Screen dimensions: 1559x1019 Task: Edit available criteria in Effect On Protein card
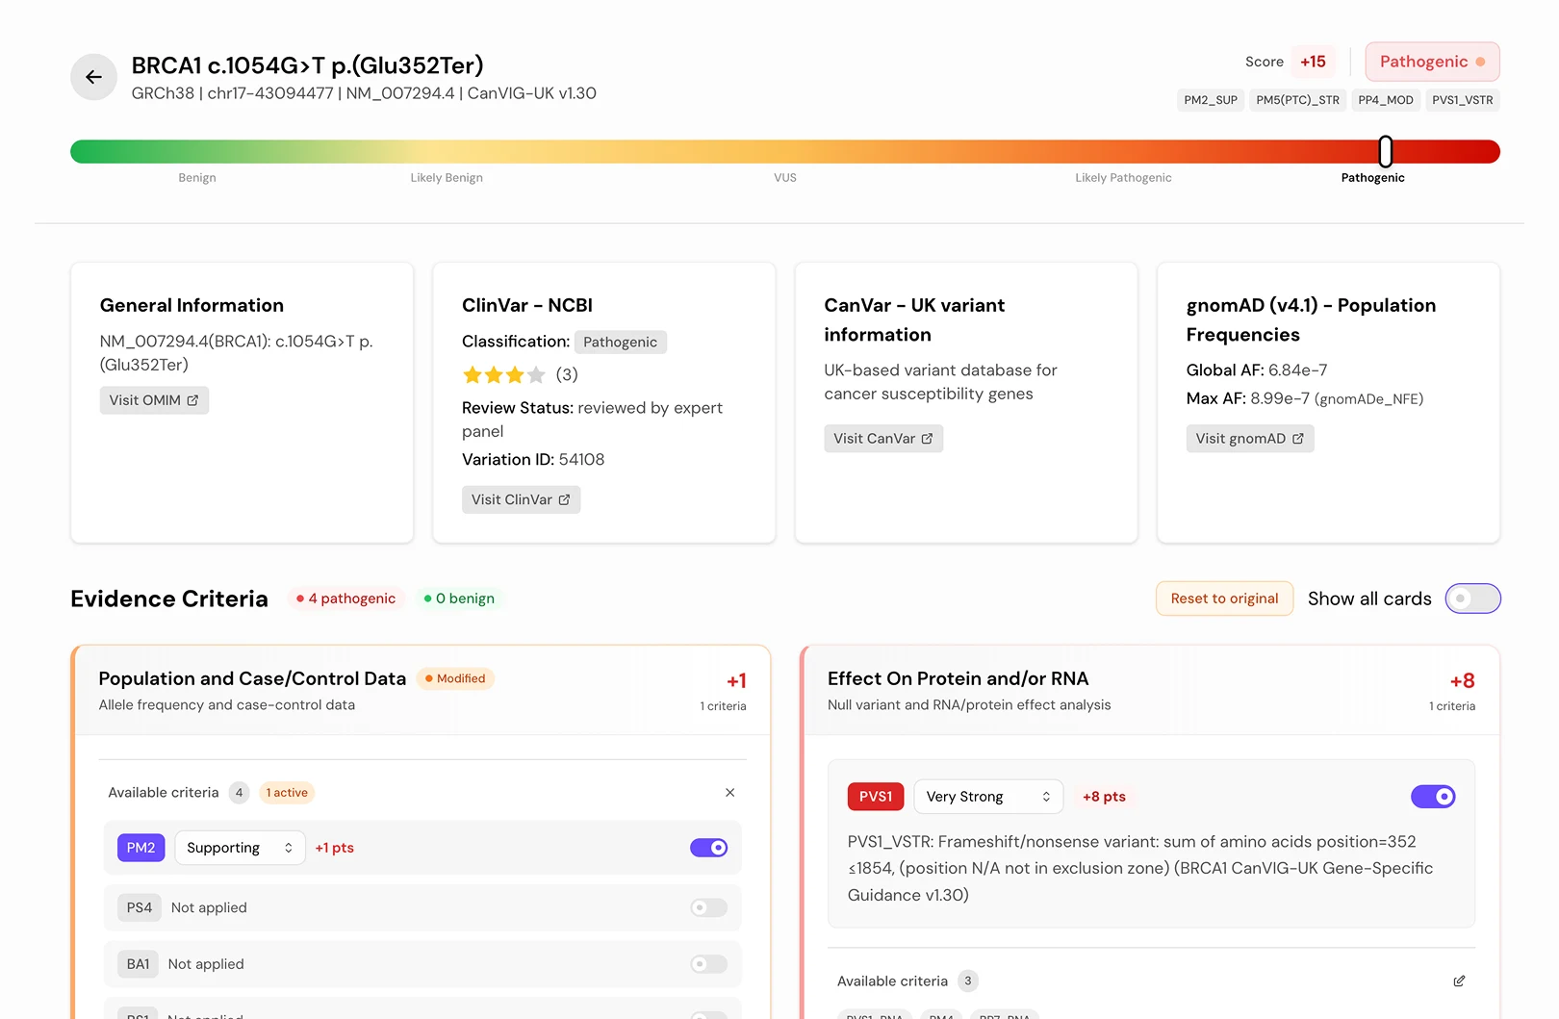coord(1459,981)
